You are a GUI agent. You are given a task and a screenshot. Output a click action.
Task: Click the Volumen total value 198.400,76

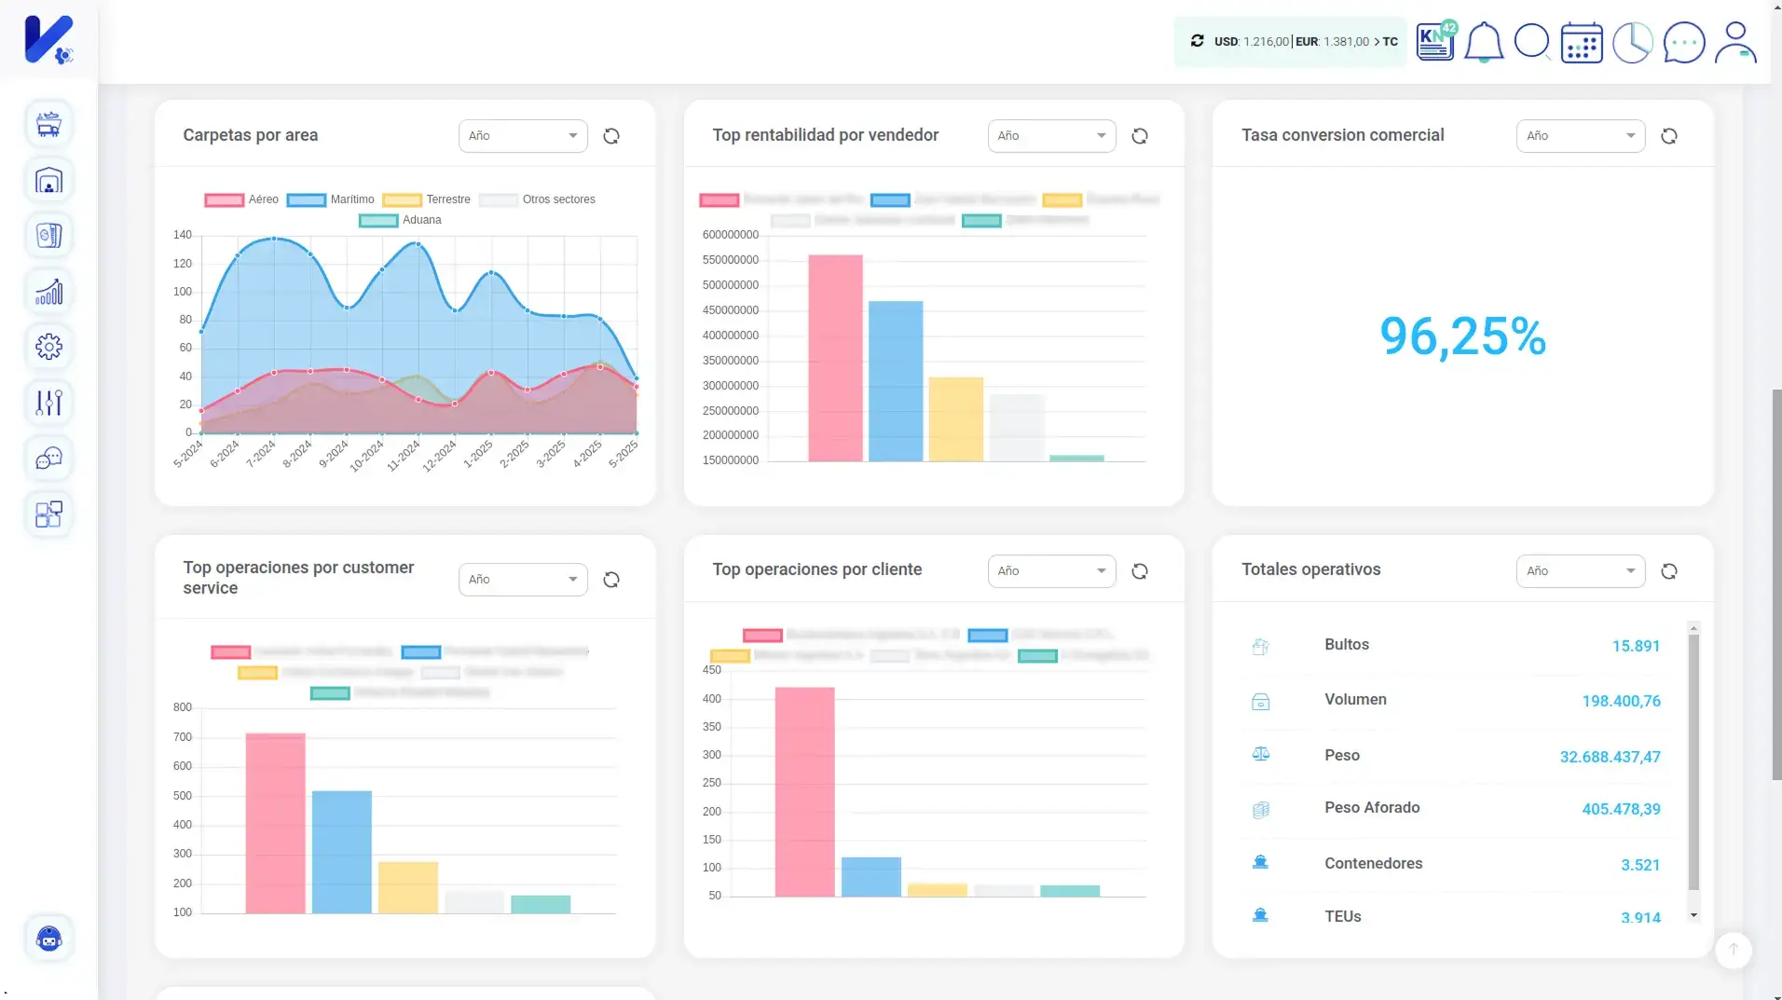tap(1621, 701)
